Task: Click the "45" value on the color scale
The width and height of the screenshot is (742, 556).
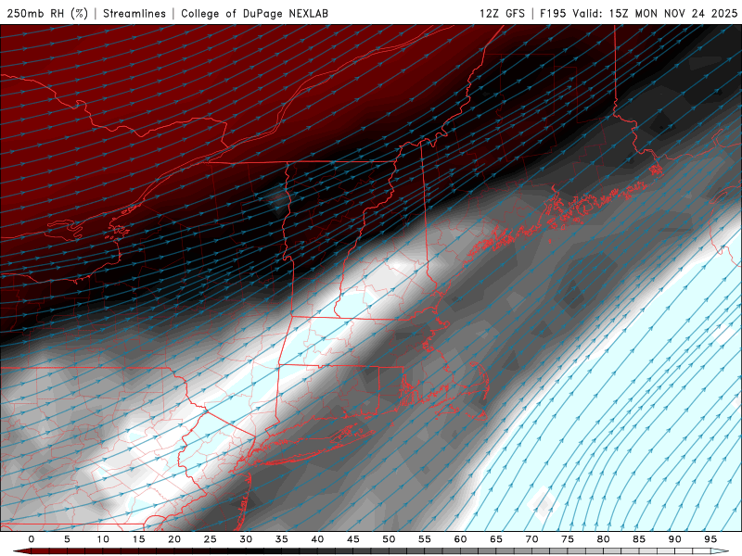Action: pos(353,539)
